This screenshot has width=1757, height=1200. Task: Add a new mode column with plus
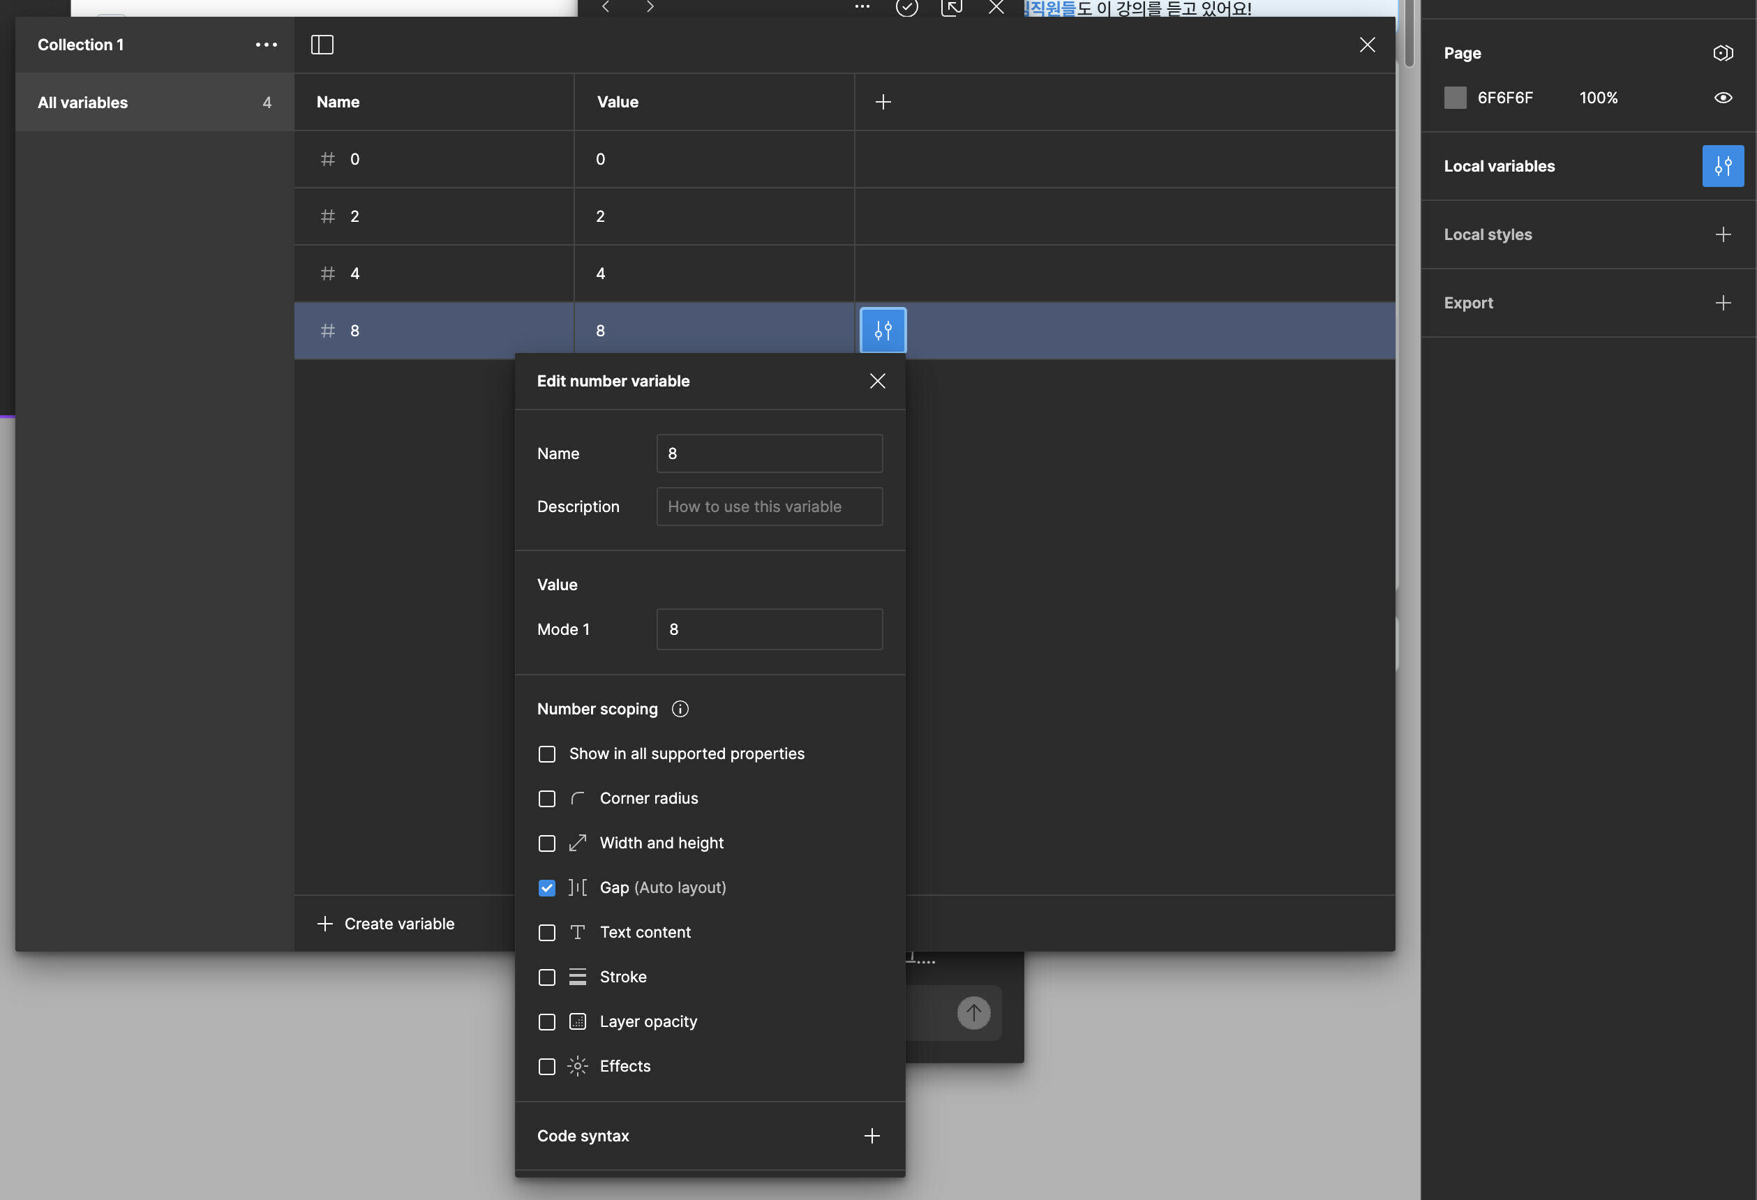coord(883,101)
